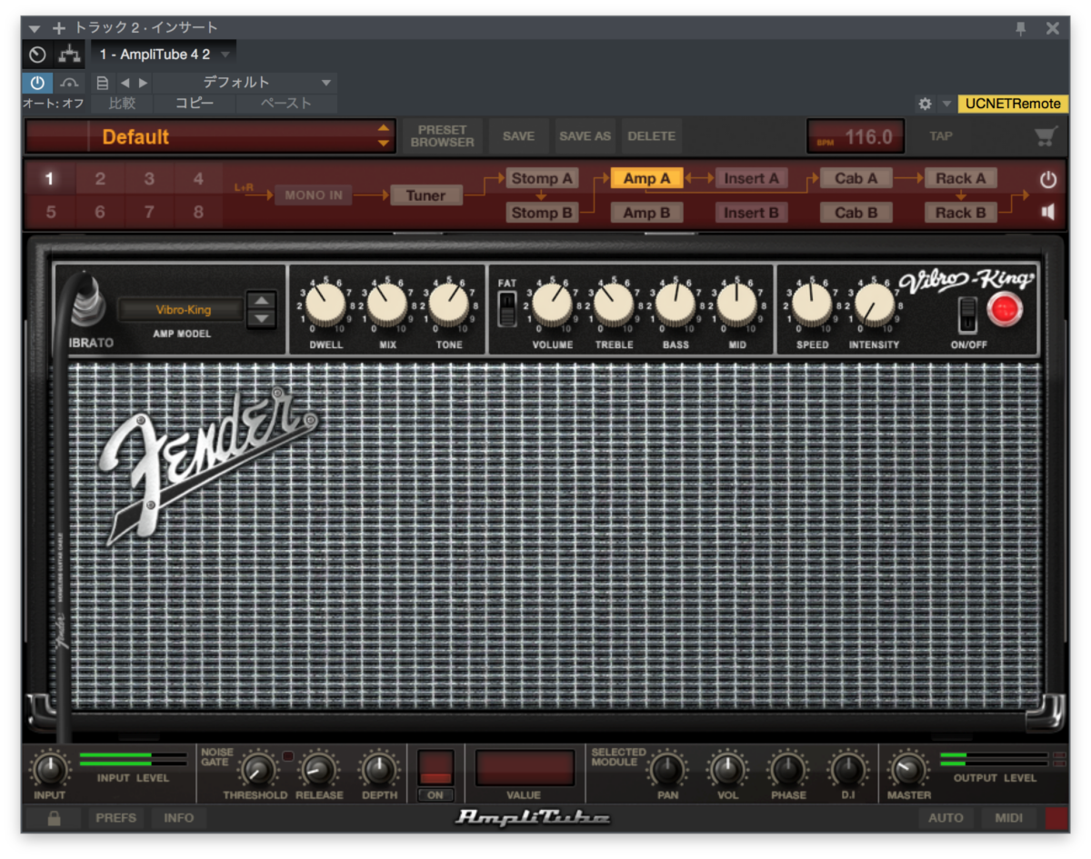1091x859 pixels.
Task: Toggle the MONO IN routing block
Action: [x=314, y=195]
